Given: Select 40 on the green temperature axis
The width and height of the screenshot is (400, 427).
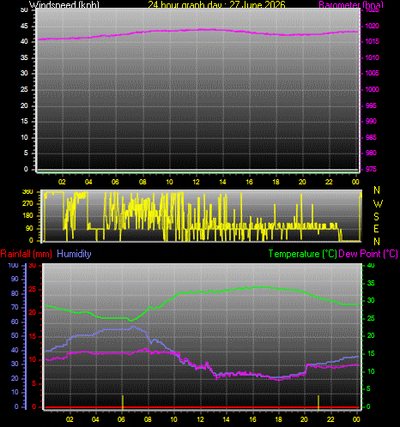Looking at the screenshot, I should [x=371, y=266].
